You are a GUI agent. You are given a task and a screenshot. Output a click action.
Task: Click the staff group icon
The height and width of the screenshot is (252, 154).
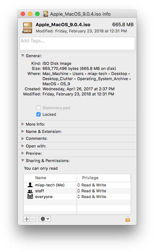click(30, 191)
